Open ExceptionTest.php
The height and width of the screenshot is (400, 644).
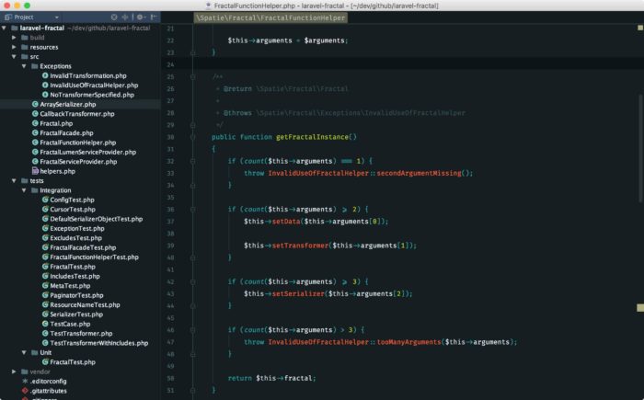76,228
